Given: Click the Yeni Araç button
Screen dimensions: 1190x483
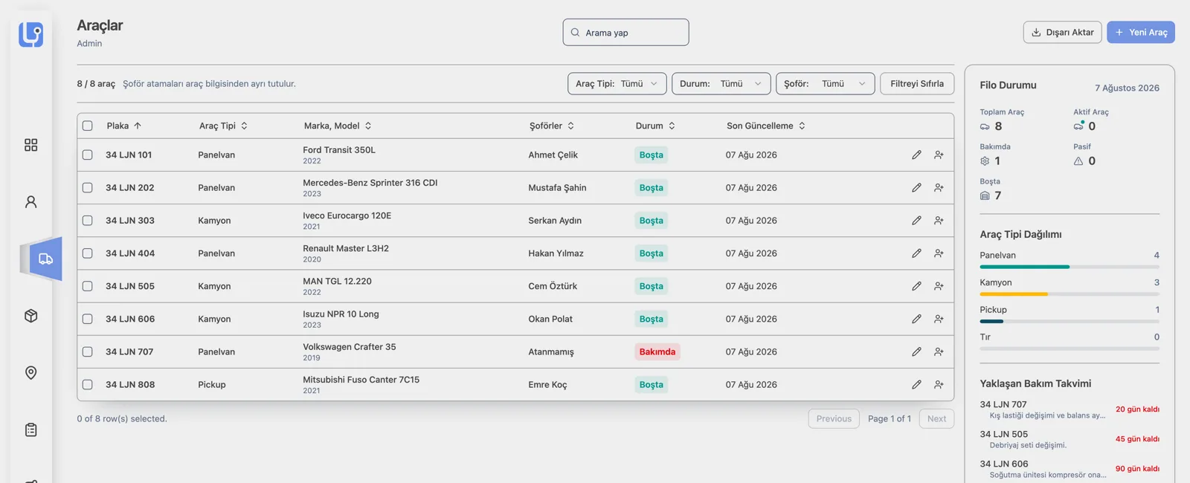Looking at the screenshot, I should 1141,32.
